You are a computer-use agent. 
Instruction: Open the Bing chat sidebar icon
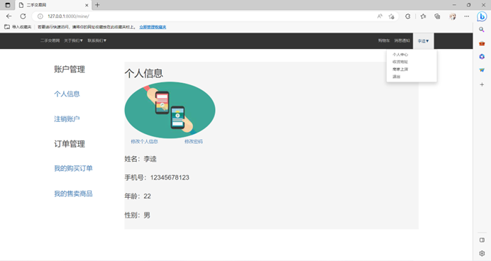coord(482,16)
